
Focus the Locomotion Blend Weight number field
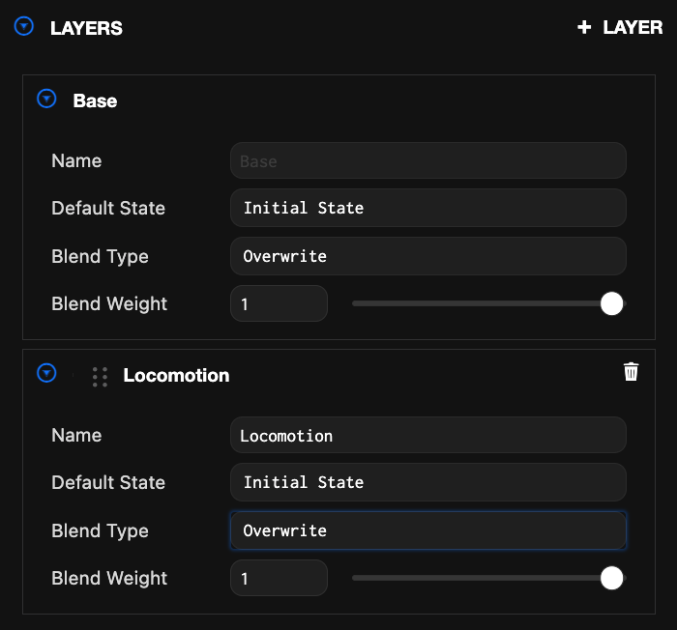(279, 578)
